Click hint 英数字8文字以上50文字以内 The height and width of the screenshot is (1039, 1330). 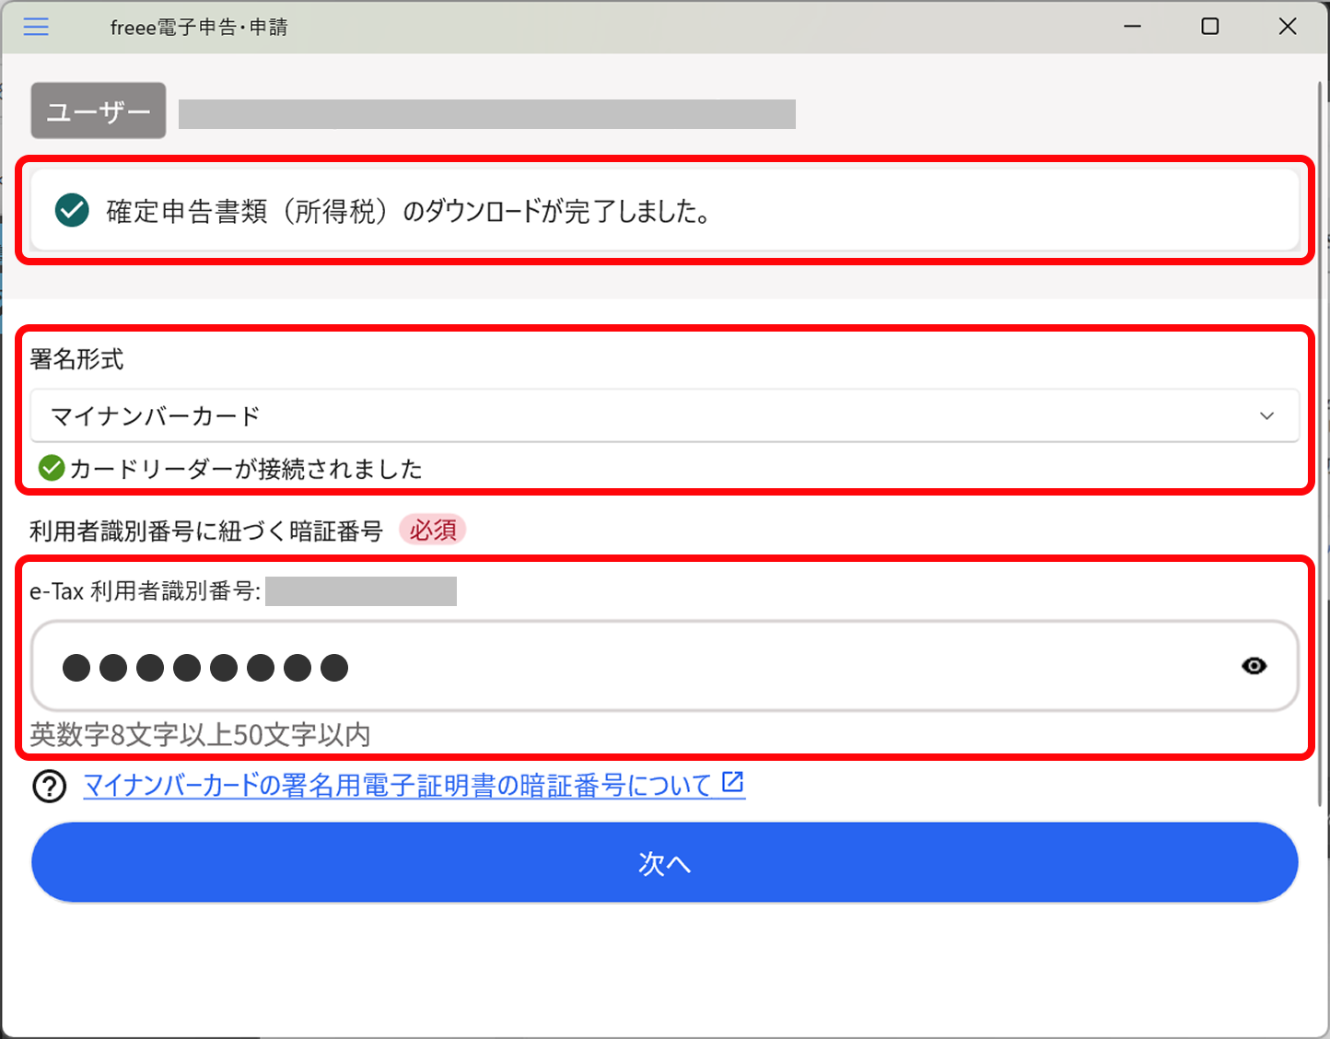click(x=200, y=734)
